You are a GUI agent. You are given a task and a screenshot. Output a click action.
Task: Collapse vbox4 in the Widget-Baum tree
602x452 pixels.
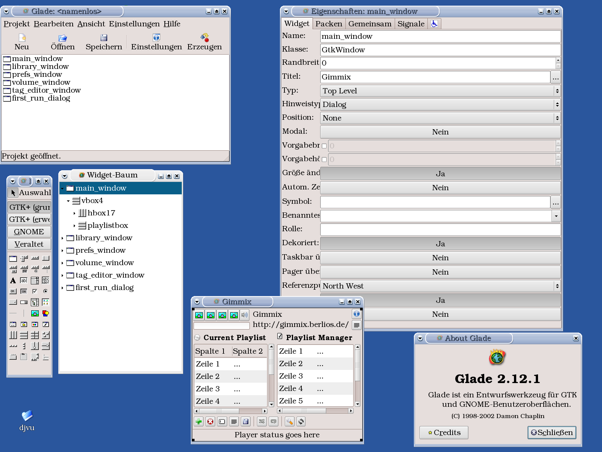pyautogui.click(x=68, y=201)
